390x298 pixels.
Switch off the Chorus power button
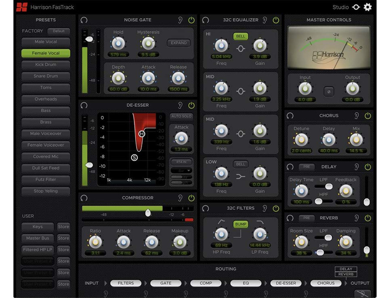click(x=368, y=116)
